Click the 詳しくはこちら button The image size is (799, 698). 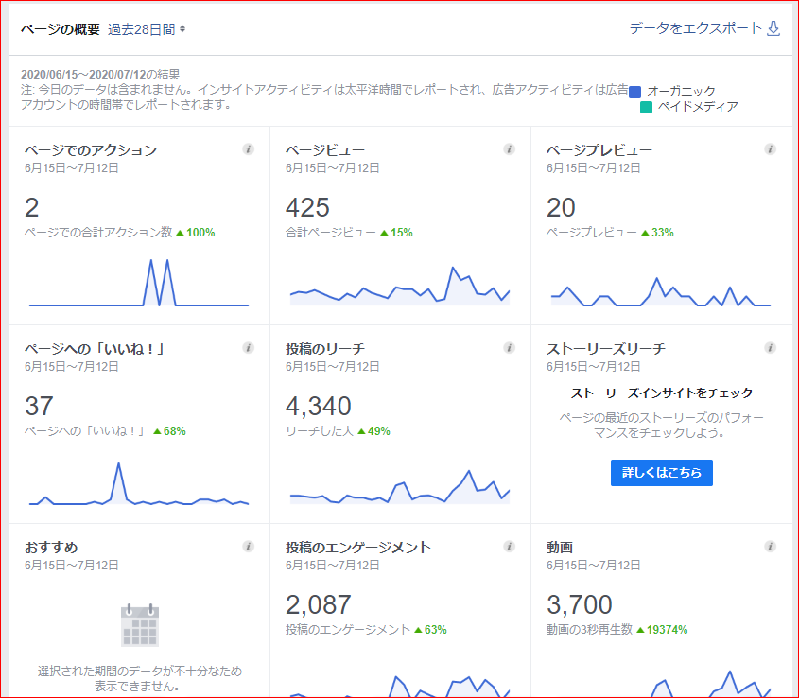click(x=661, y=473)
